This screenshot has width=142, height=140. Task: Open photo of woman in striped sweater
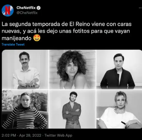[25, 109]
